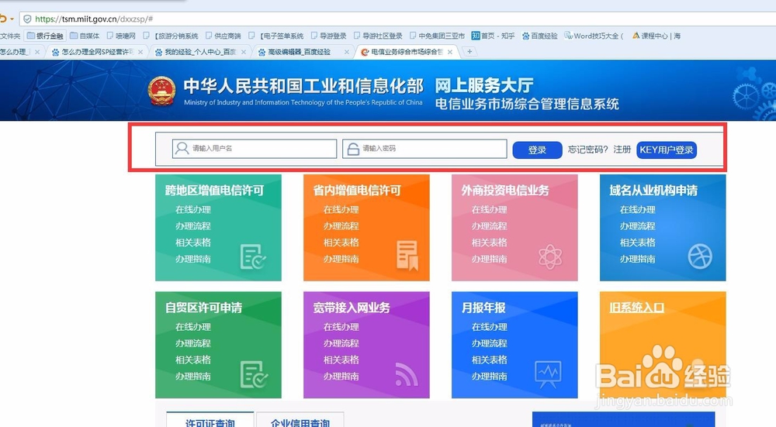This screenshot has height=427, width=776.
Task: Click the checklist icon on 自贸区许可申请 card
Action: (x=254, y=374)
